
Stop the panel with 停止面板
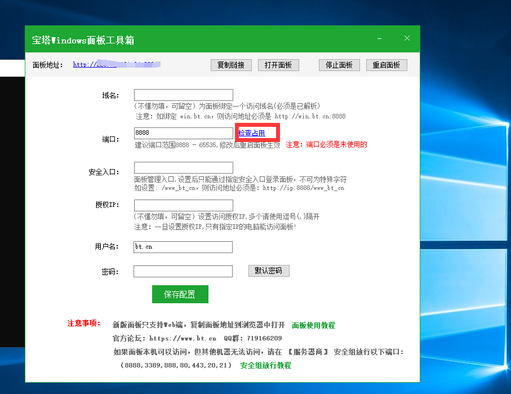click(339, 65)
